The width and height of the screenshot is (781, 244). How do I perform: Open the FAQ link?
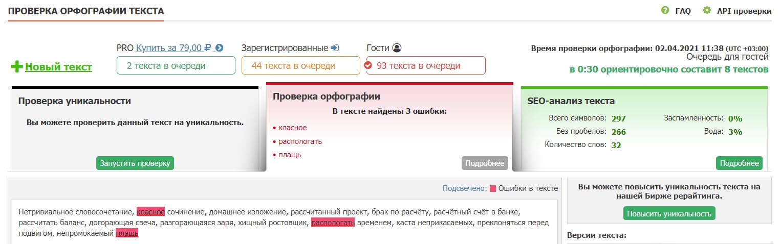[x=683, y=11]
